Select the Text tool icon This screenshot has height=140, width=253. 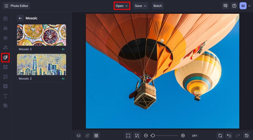click(5, 96)
